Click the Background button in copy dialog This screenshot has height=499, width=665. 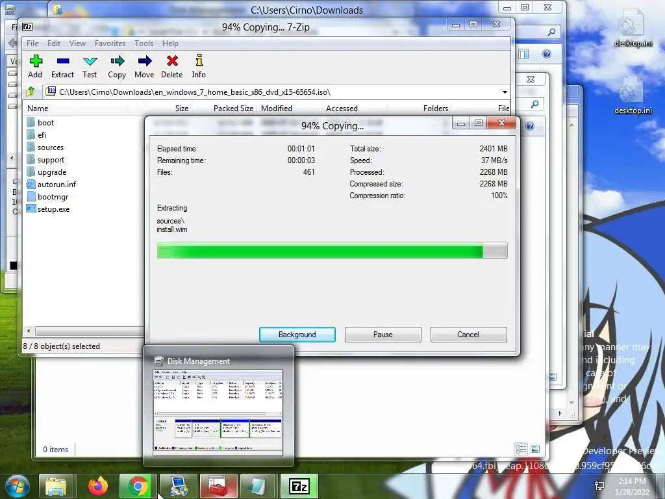(297, 335)
